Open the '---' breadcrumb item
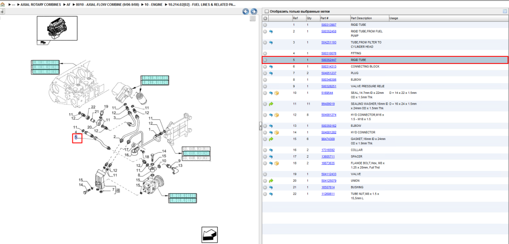 tap(13, 5)
